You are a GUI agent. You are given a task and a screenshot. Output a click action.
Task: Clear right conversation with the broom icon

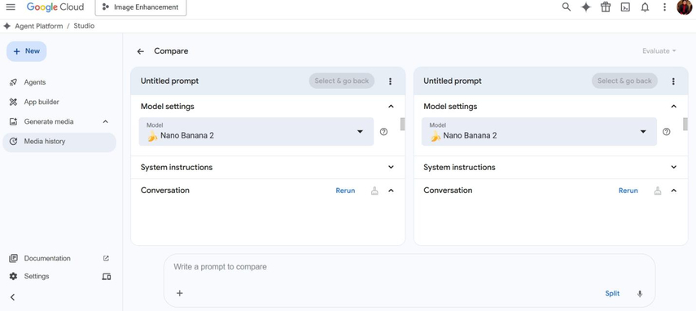click(658, 191)
